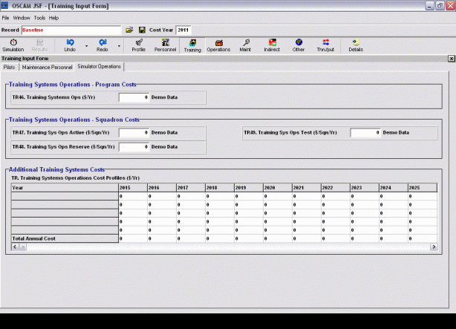Image resolution: width=456 pixels, height=329 pixels.
Task: Click the table's scroll left arrow
Action: click(15, 247)
